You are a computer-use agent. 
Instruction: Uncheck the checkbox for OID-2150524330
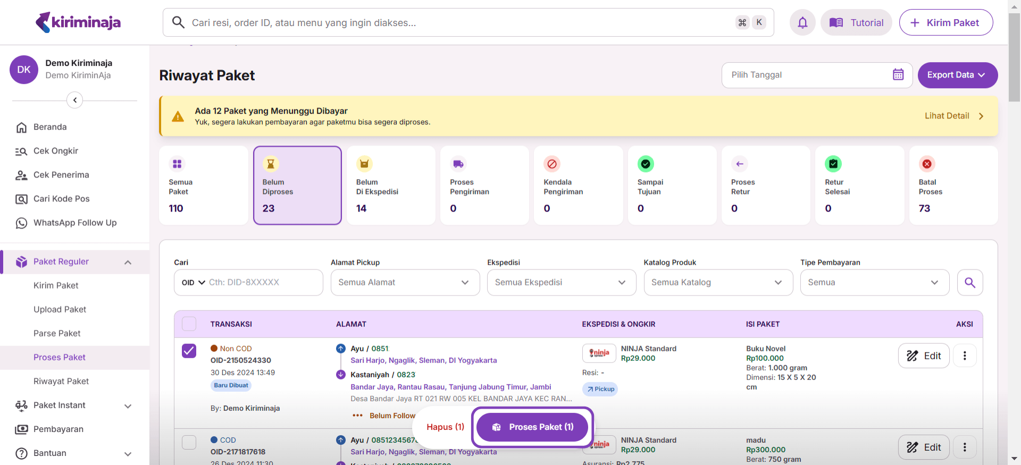[189, 351]
